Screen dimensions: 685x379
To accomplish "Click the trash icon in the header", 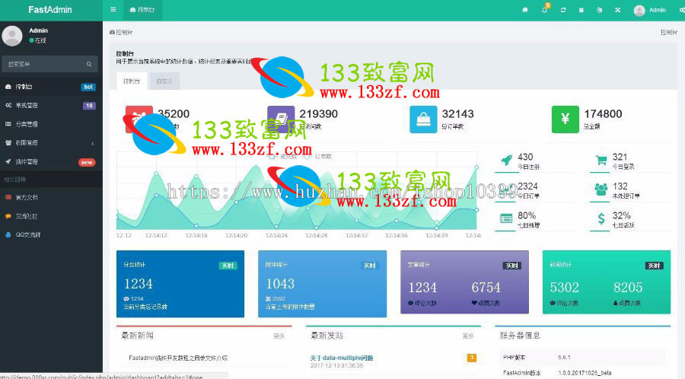I will (x=581, y=10).
